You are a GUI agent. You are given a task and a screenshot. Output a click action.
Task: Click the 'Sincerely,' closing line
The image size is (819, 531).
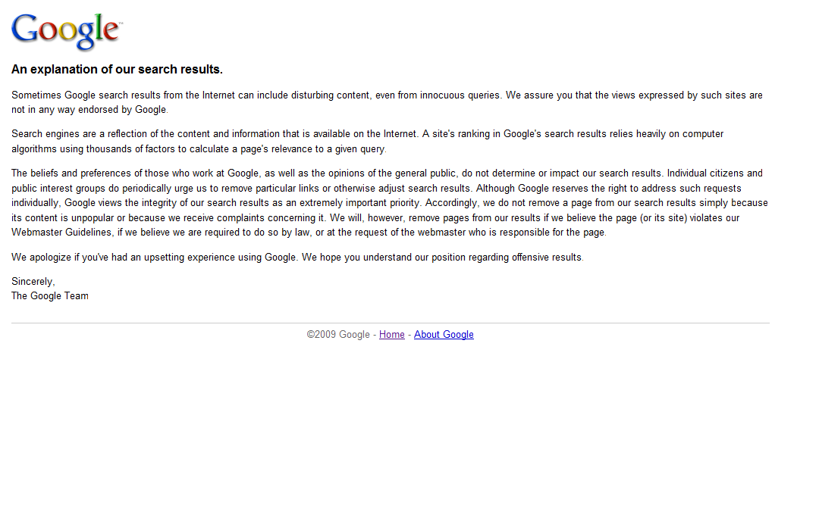pos(33,282)
